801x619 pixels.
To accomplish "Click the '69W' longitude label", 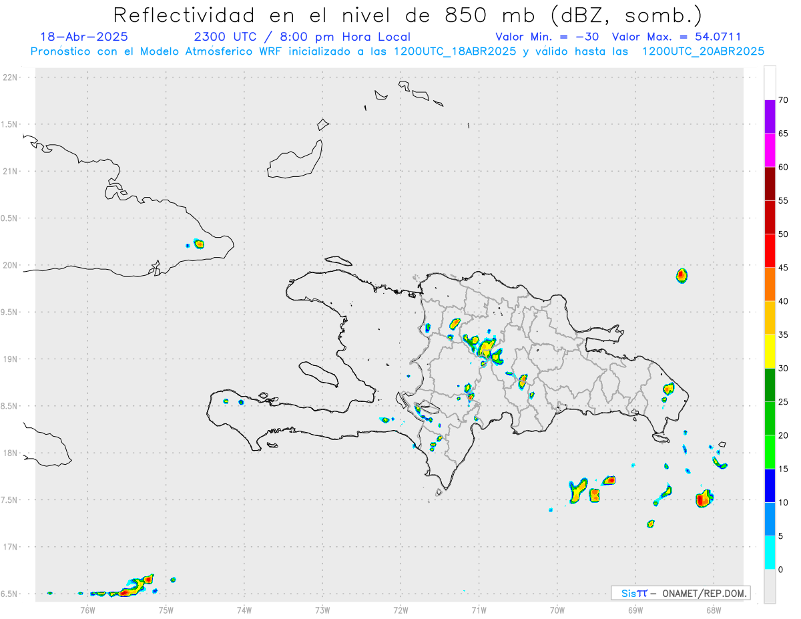I will click(635, 610).
